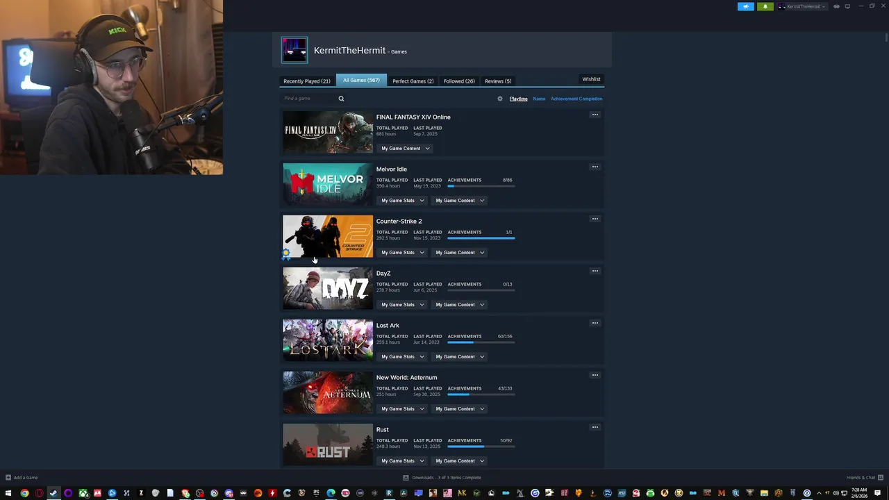
Task: Click the perfect game badge on Counter-Strike 2
Action: pyautogui.click(x=286, y=255)
